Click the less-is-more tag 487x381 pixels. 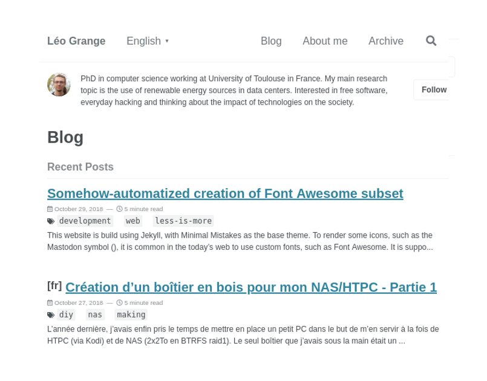(x=183, y=221)
